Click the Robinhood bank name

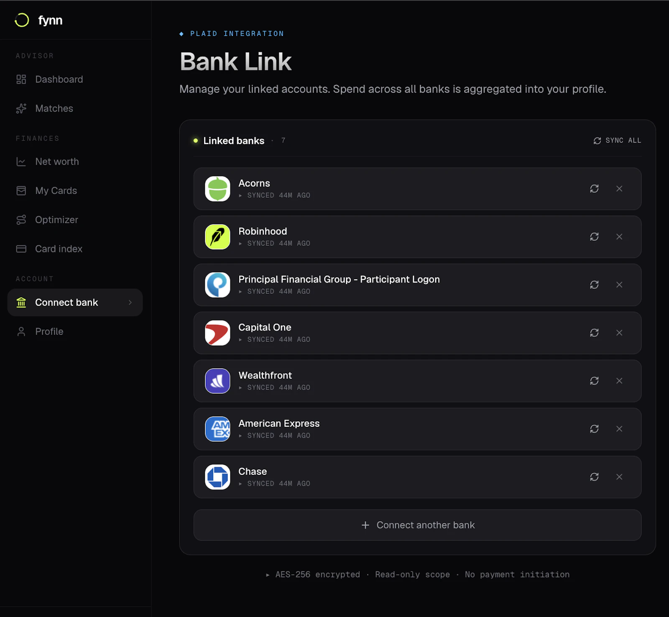click(263, 232)
